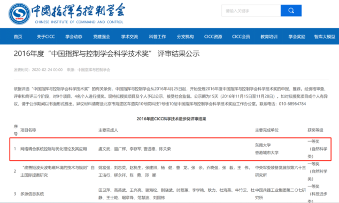Click the 获奖等级 column header
Viewport: 339px width, 203px height.
coord(315,130)
